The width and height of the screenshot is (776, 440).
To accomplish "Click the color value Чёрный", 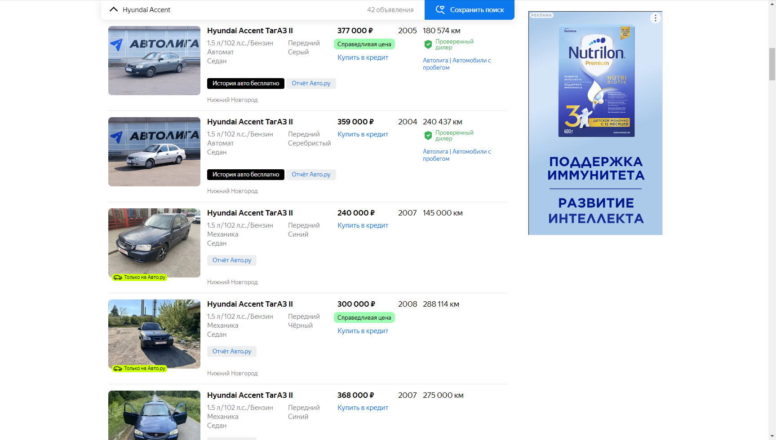I will click(300, 326).
